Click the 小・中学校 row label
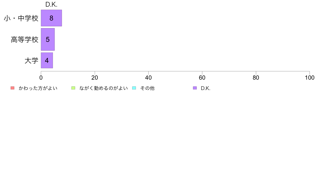The height and width of the screenshot is (196, 317). 21,18
